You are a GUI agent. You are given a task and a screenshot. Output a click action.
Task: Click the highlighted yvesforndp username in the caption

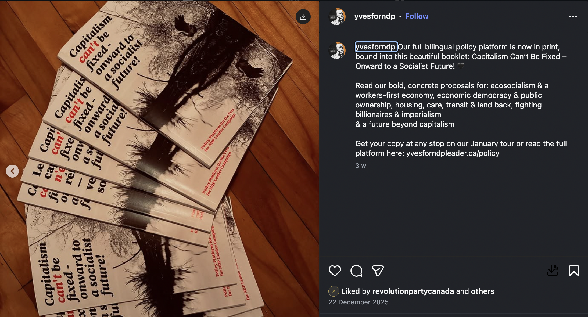[376, 47]
